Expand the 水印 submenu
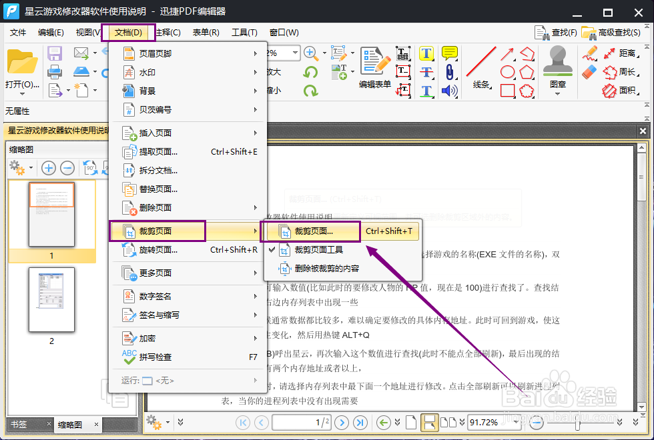This screenshot has width=654, height=440. [188, 73]
